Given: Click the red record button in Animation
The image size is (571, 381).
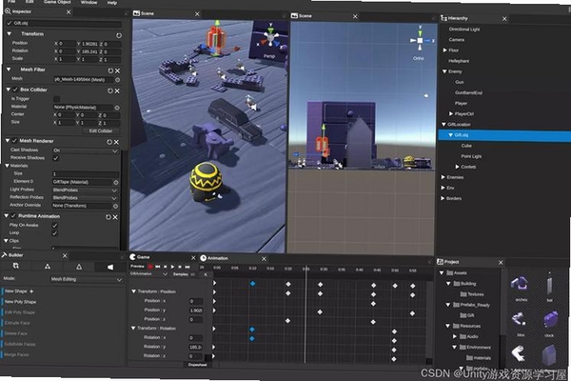Looking at the screenshot, I should 150,267.
